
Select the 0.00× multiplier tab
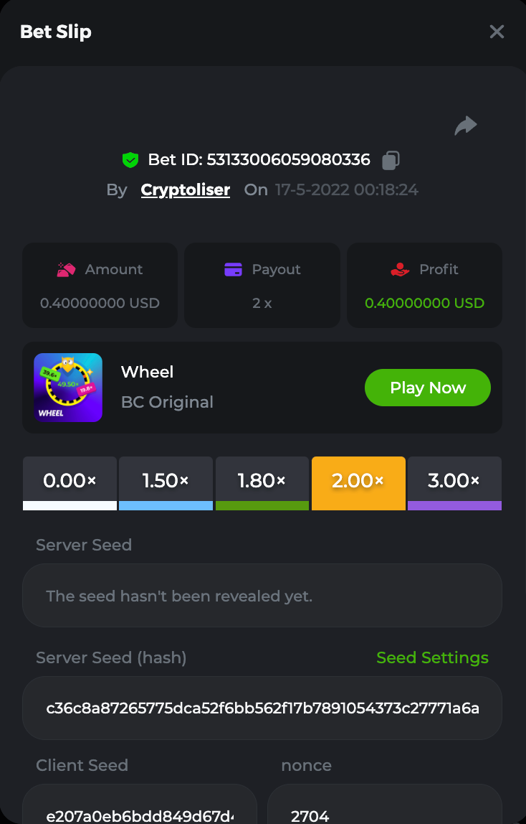click(x=70, y=482)
